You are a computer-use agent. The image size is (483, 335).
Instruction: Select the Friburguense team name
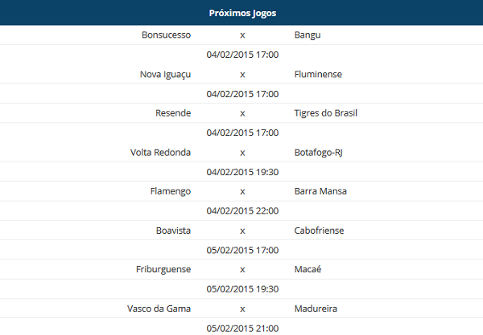(x=163, y=269)
